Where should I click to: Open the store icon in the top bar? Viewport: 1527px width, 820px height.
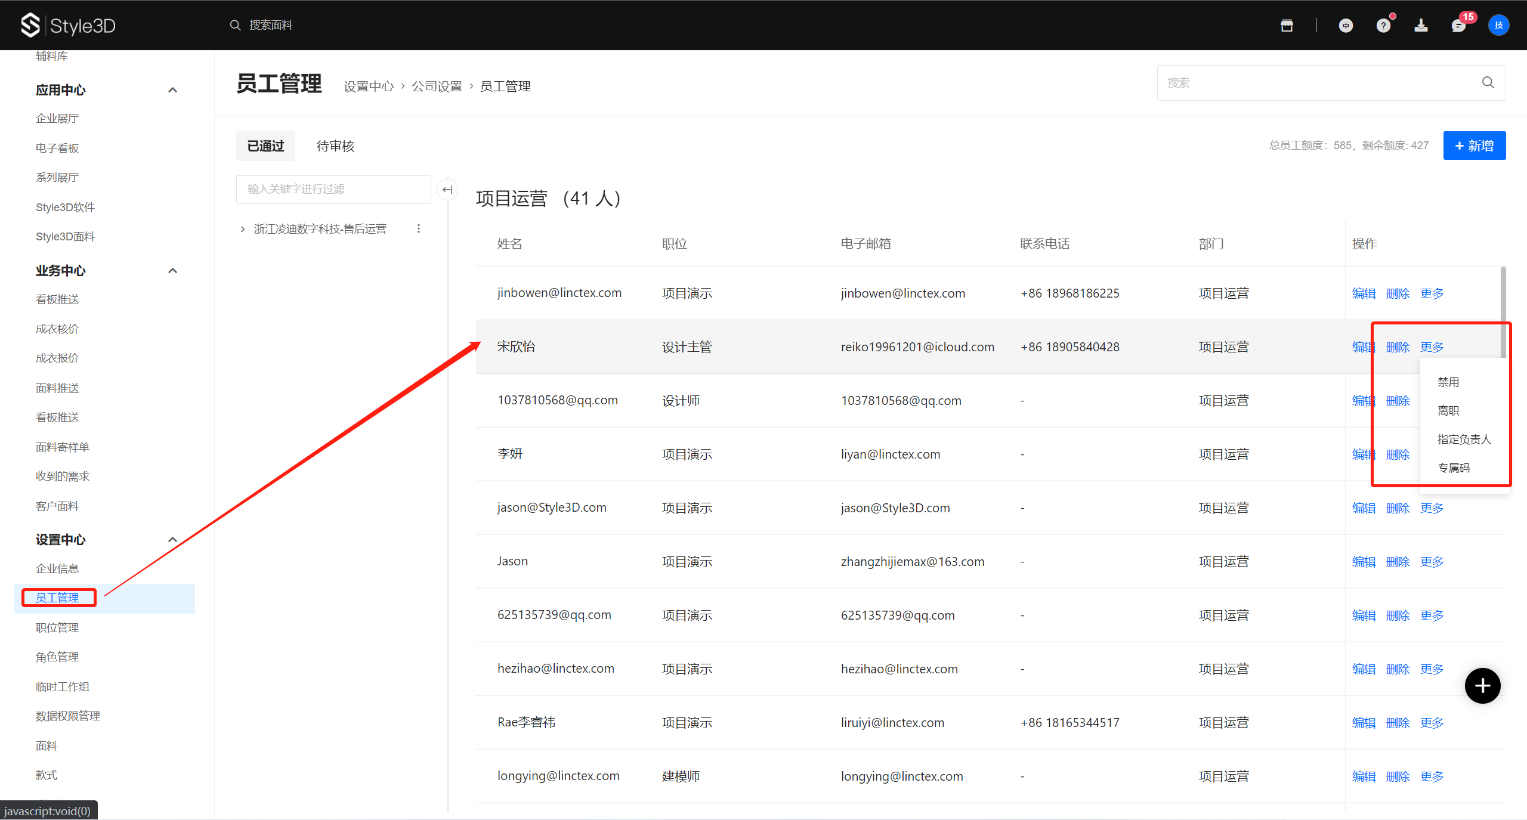(x=1287, y=25)
